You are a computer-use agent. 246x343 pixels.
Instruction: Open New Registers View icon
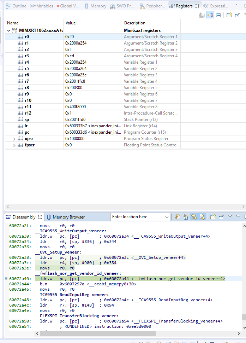[x=229, y=15]
